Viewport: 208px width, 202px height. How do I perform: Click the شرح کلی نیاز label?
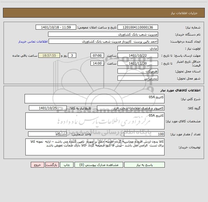coord(191,99)
